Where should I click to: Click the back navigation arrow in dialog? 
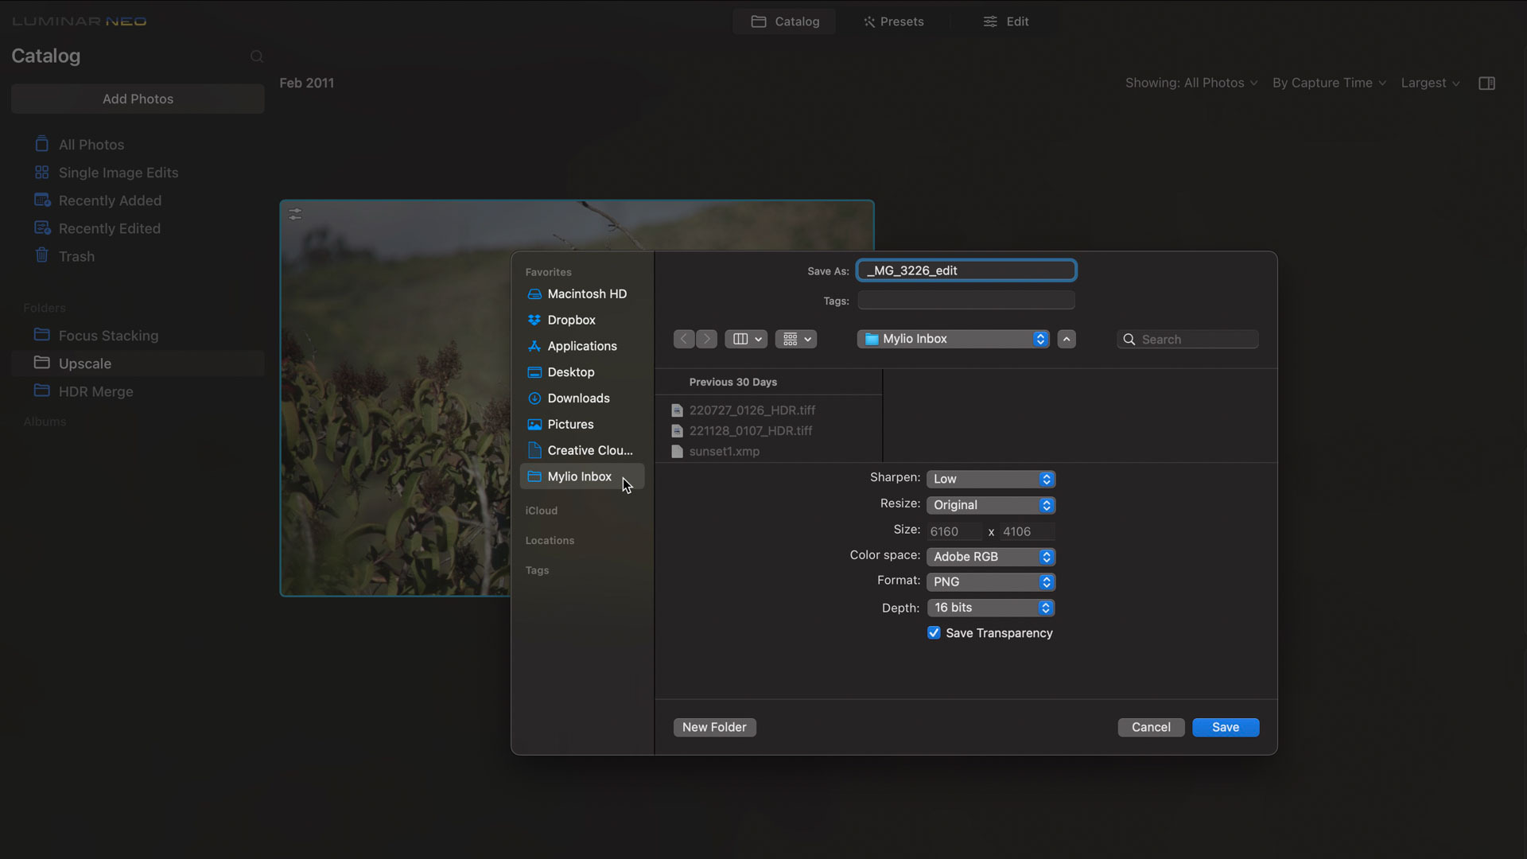[683, 339]
